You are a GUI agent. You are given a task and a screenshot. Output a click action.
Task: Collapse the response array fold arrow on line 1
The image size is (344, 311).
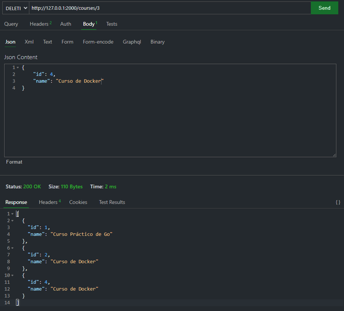click(12, 213)
